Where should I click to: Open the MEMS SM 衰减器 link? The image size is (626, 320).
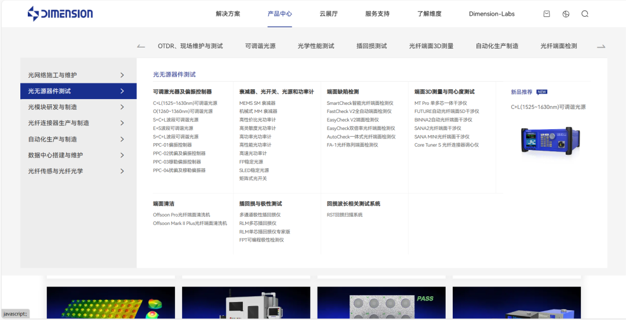pyautogui.click(x=257, y=103)
